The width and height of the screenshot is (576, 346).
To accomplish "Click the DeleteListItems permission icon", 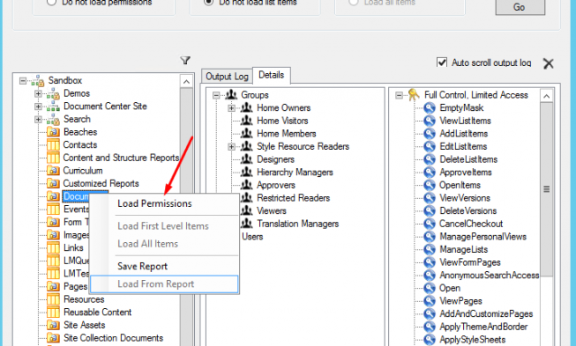I will (x=430, y=159).
